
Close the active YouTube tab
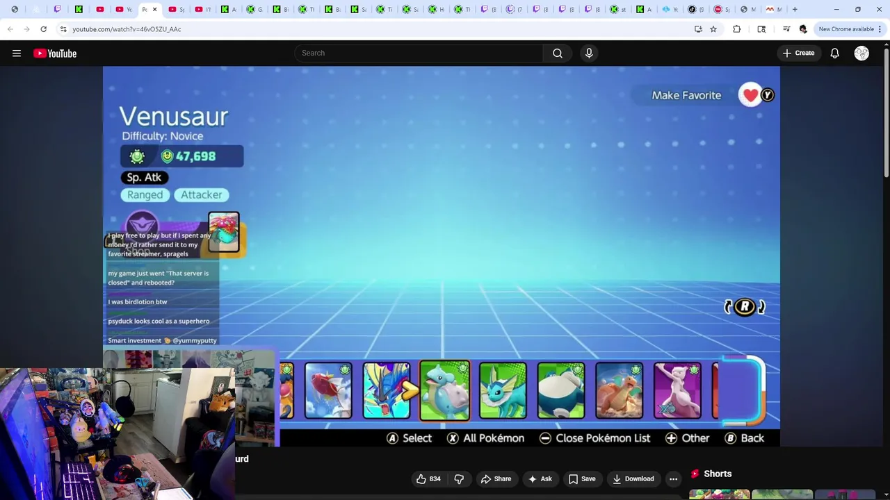[x=154, y=9]
